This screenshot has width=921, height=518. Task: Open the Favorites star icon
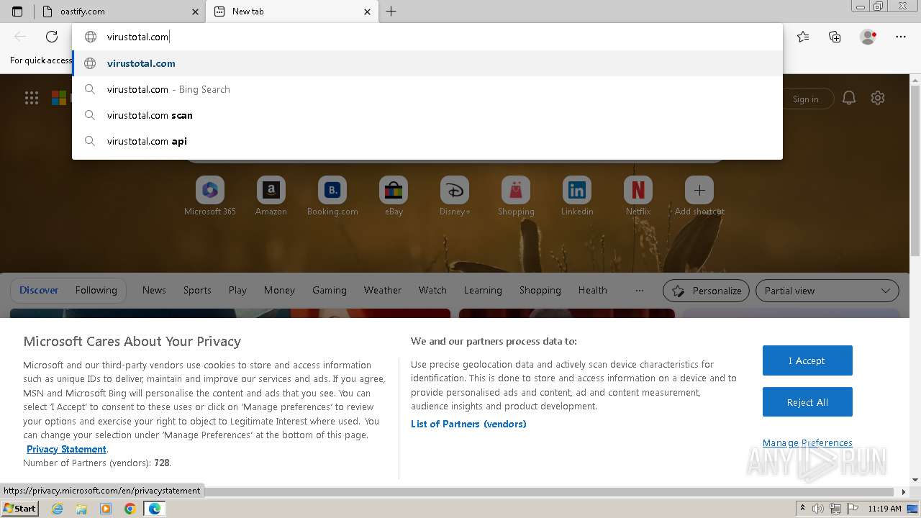803,37
